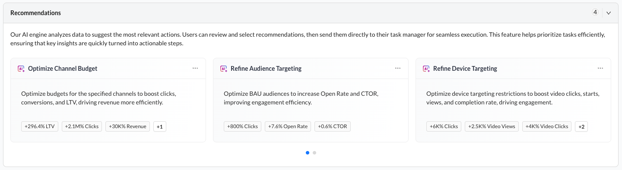
Task: Click the +296.4% LTV tag
Action: (40, 126)
